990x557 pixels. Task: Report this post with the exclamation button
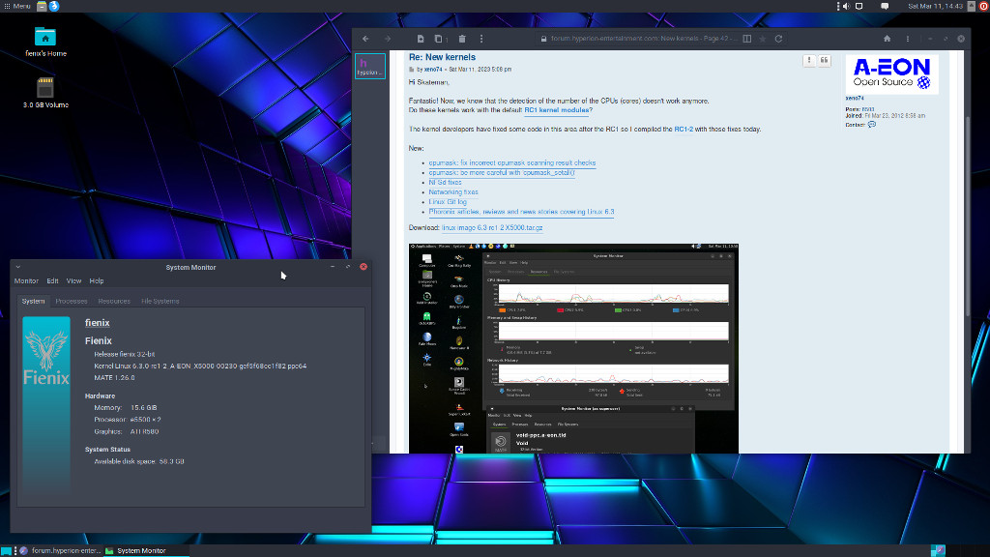(x=809, y=61)
